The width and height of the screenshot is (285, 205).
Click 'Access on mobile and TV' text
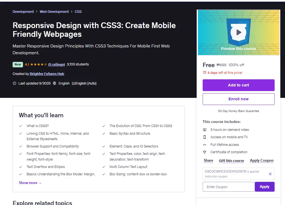pyautogui.click(x=229, y=137)
